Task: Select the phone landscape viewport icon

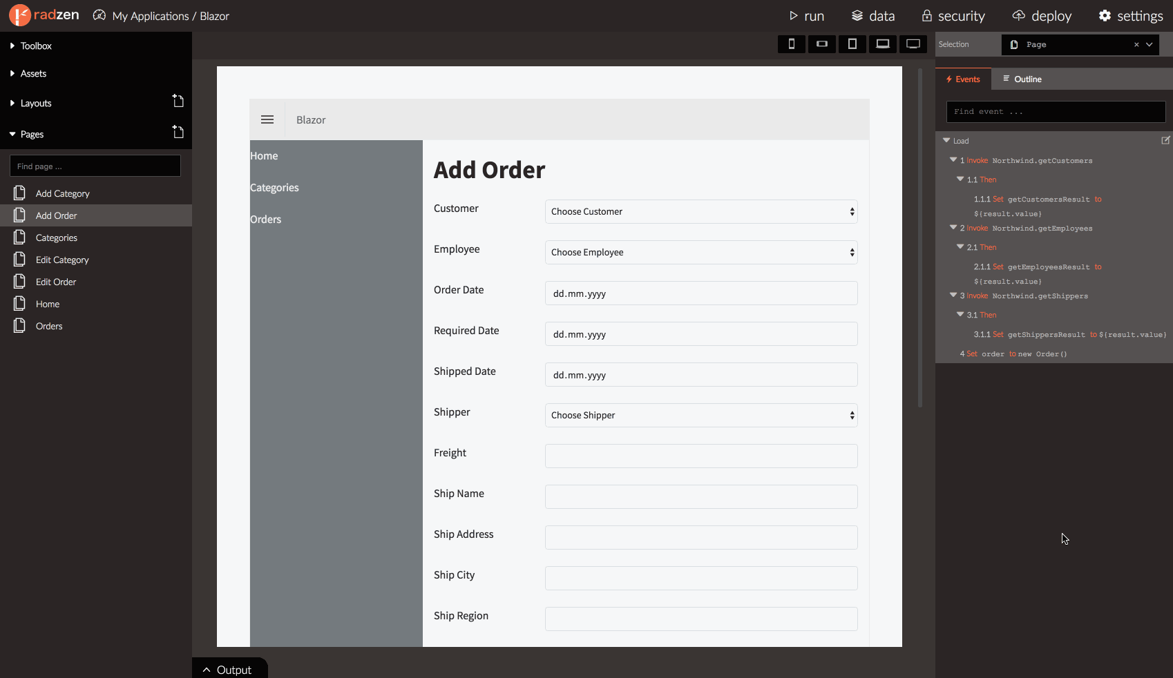Action: (822, 44)
